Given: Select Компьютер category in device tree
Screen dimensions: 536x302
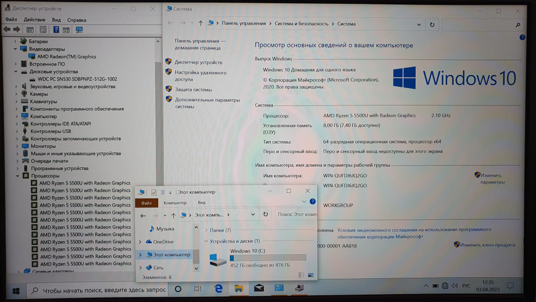Looking at the screenshot, I should 43,116.
